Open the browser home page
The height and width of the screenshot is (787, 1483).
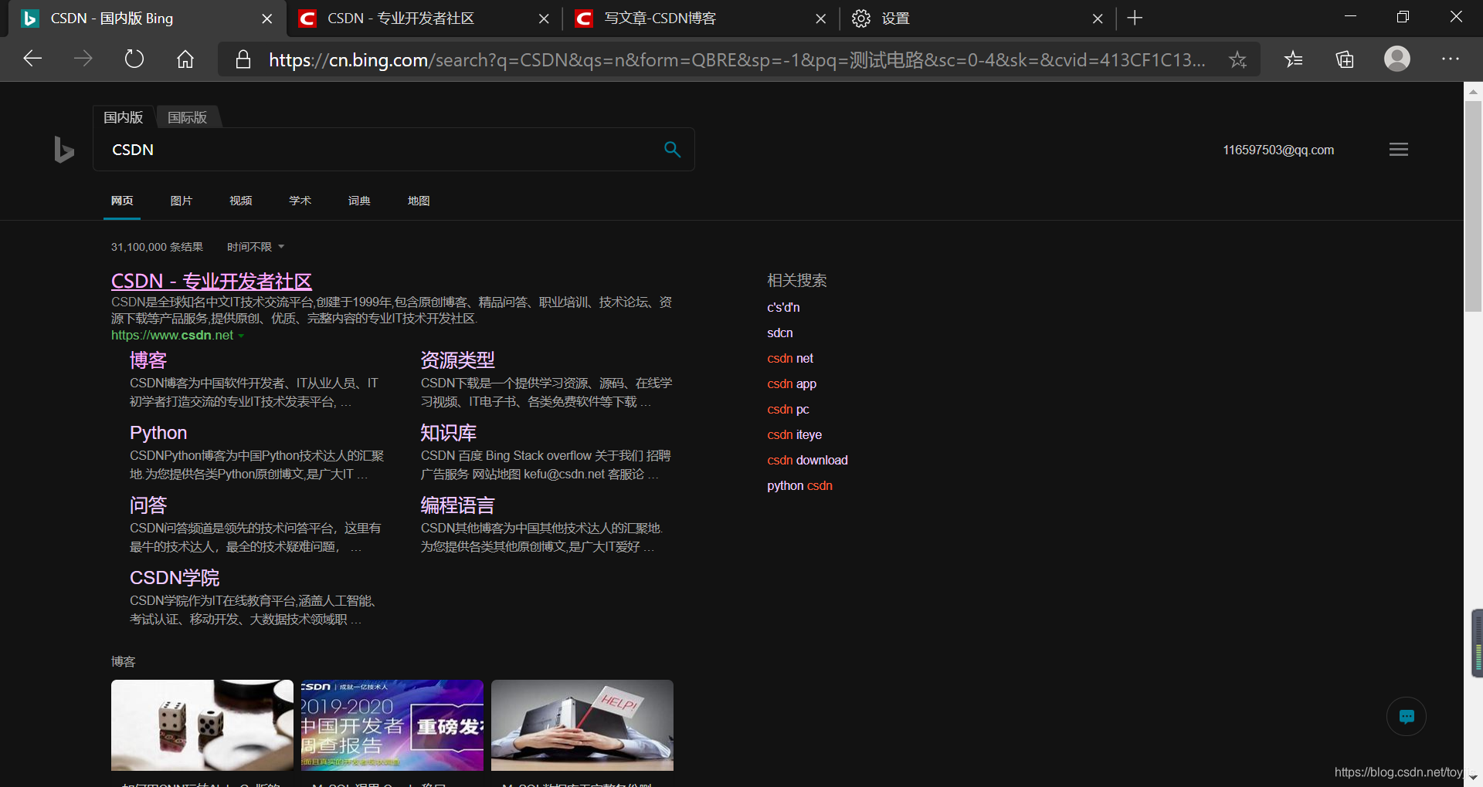pyautogui.click(x=185, y=59)
